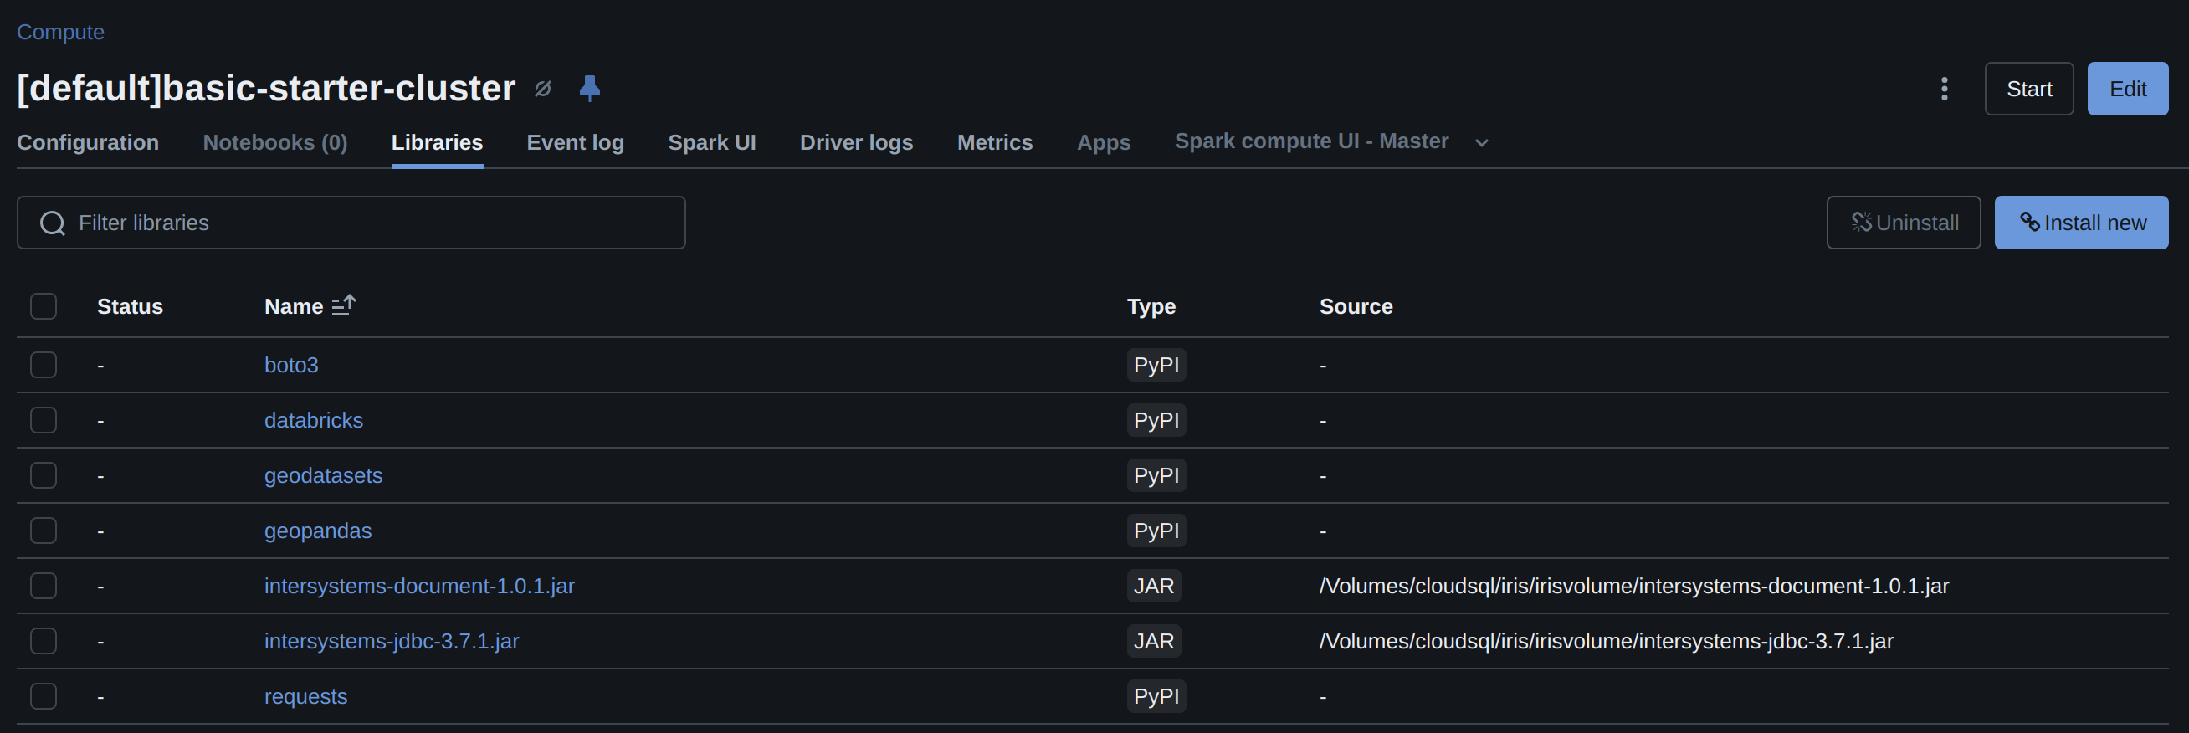
Task: Open the Compute breadcrumb link
Action: point(60,33)
